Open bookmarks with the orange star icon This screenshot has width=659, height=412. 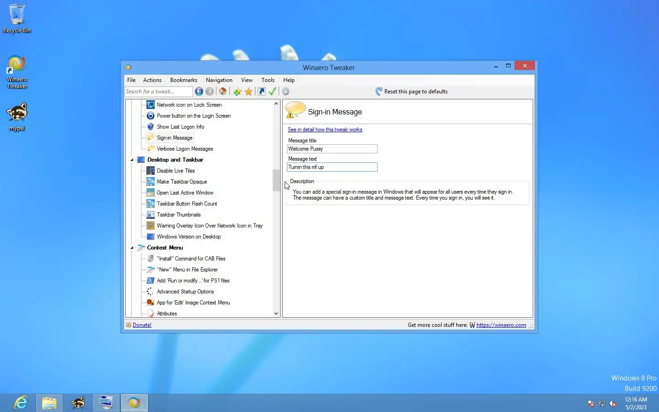pyautogui.click(x=248, y=92)
